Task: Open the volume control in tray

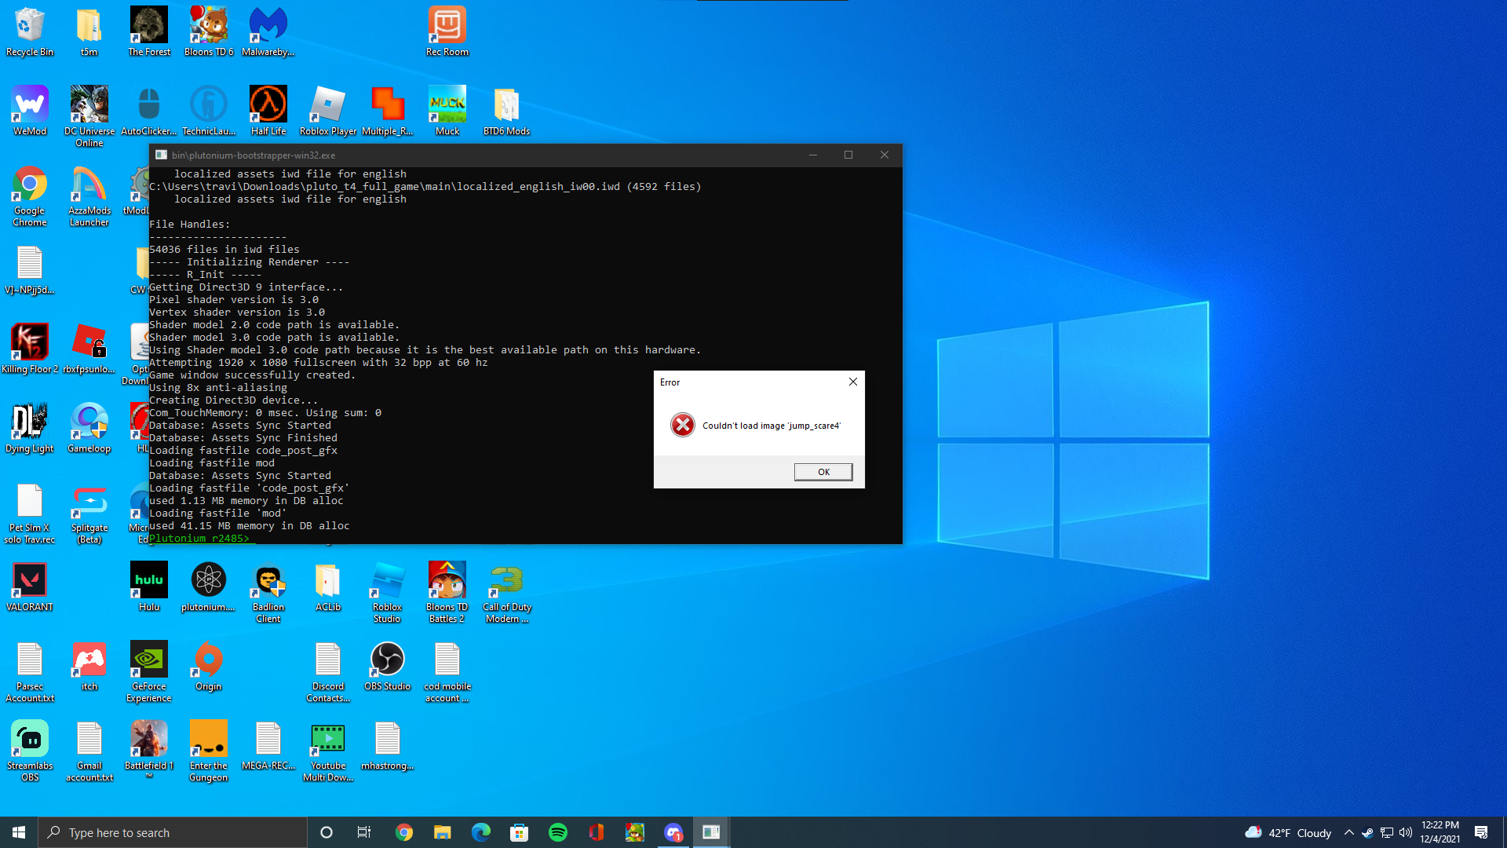Action: pos(1406,832)
